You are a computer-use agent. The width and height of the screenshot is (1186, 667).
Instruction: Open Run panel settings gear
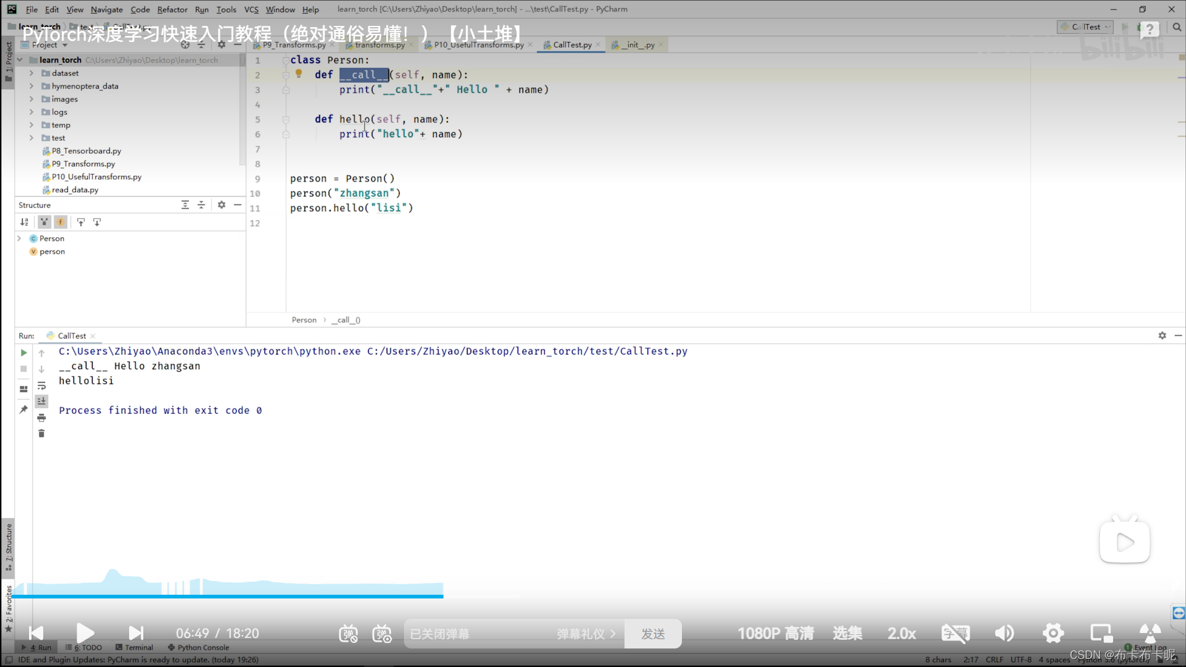(1162, 335)
